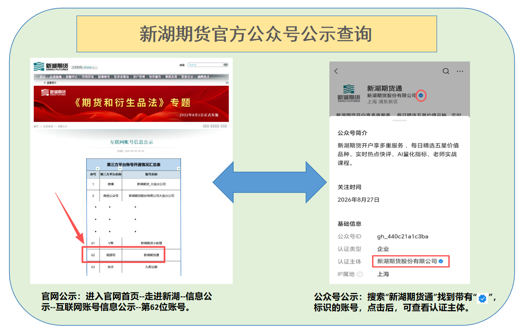
Task: Click the 第三方平台账号开通情况汇总表 table title
Action: click(x=134, y=165)
